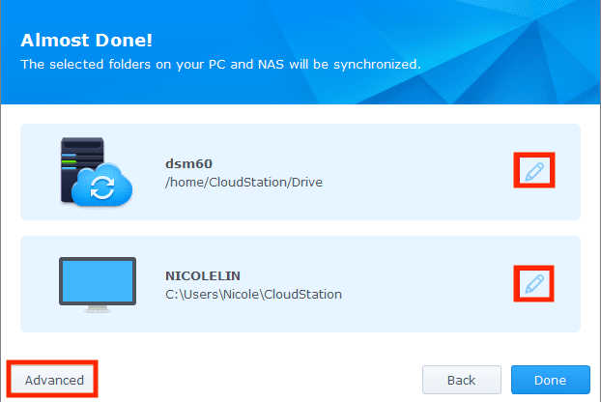The image size is (601, 402).
Task: Click the sync arrows on the cloud
Action: point(102,187)
